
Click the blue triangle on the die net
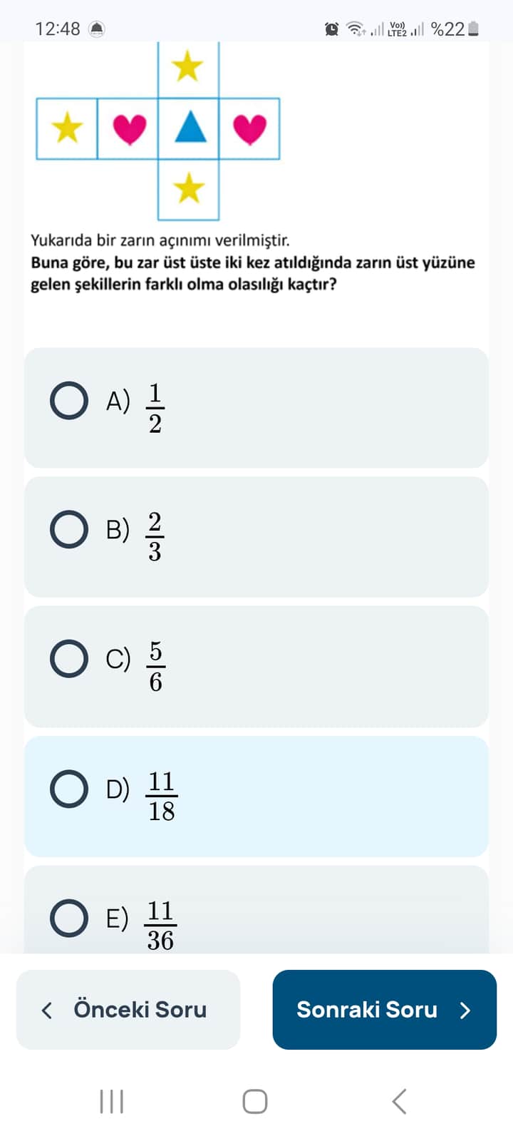(x=189, y=128)
